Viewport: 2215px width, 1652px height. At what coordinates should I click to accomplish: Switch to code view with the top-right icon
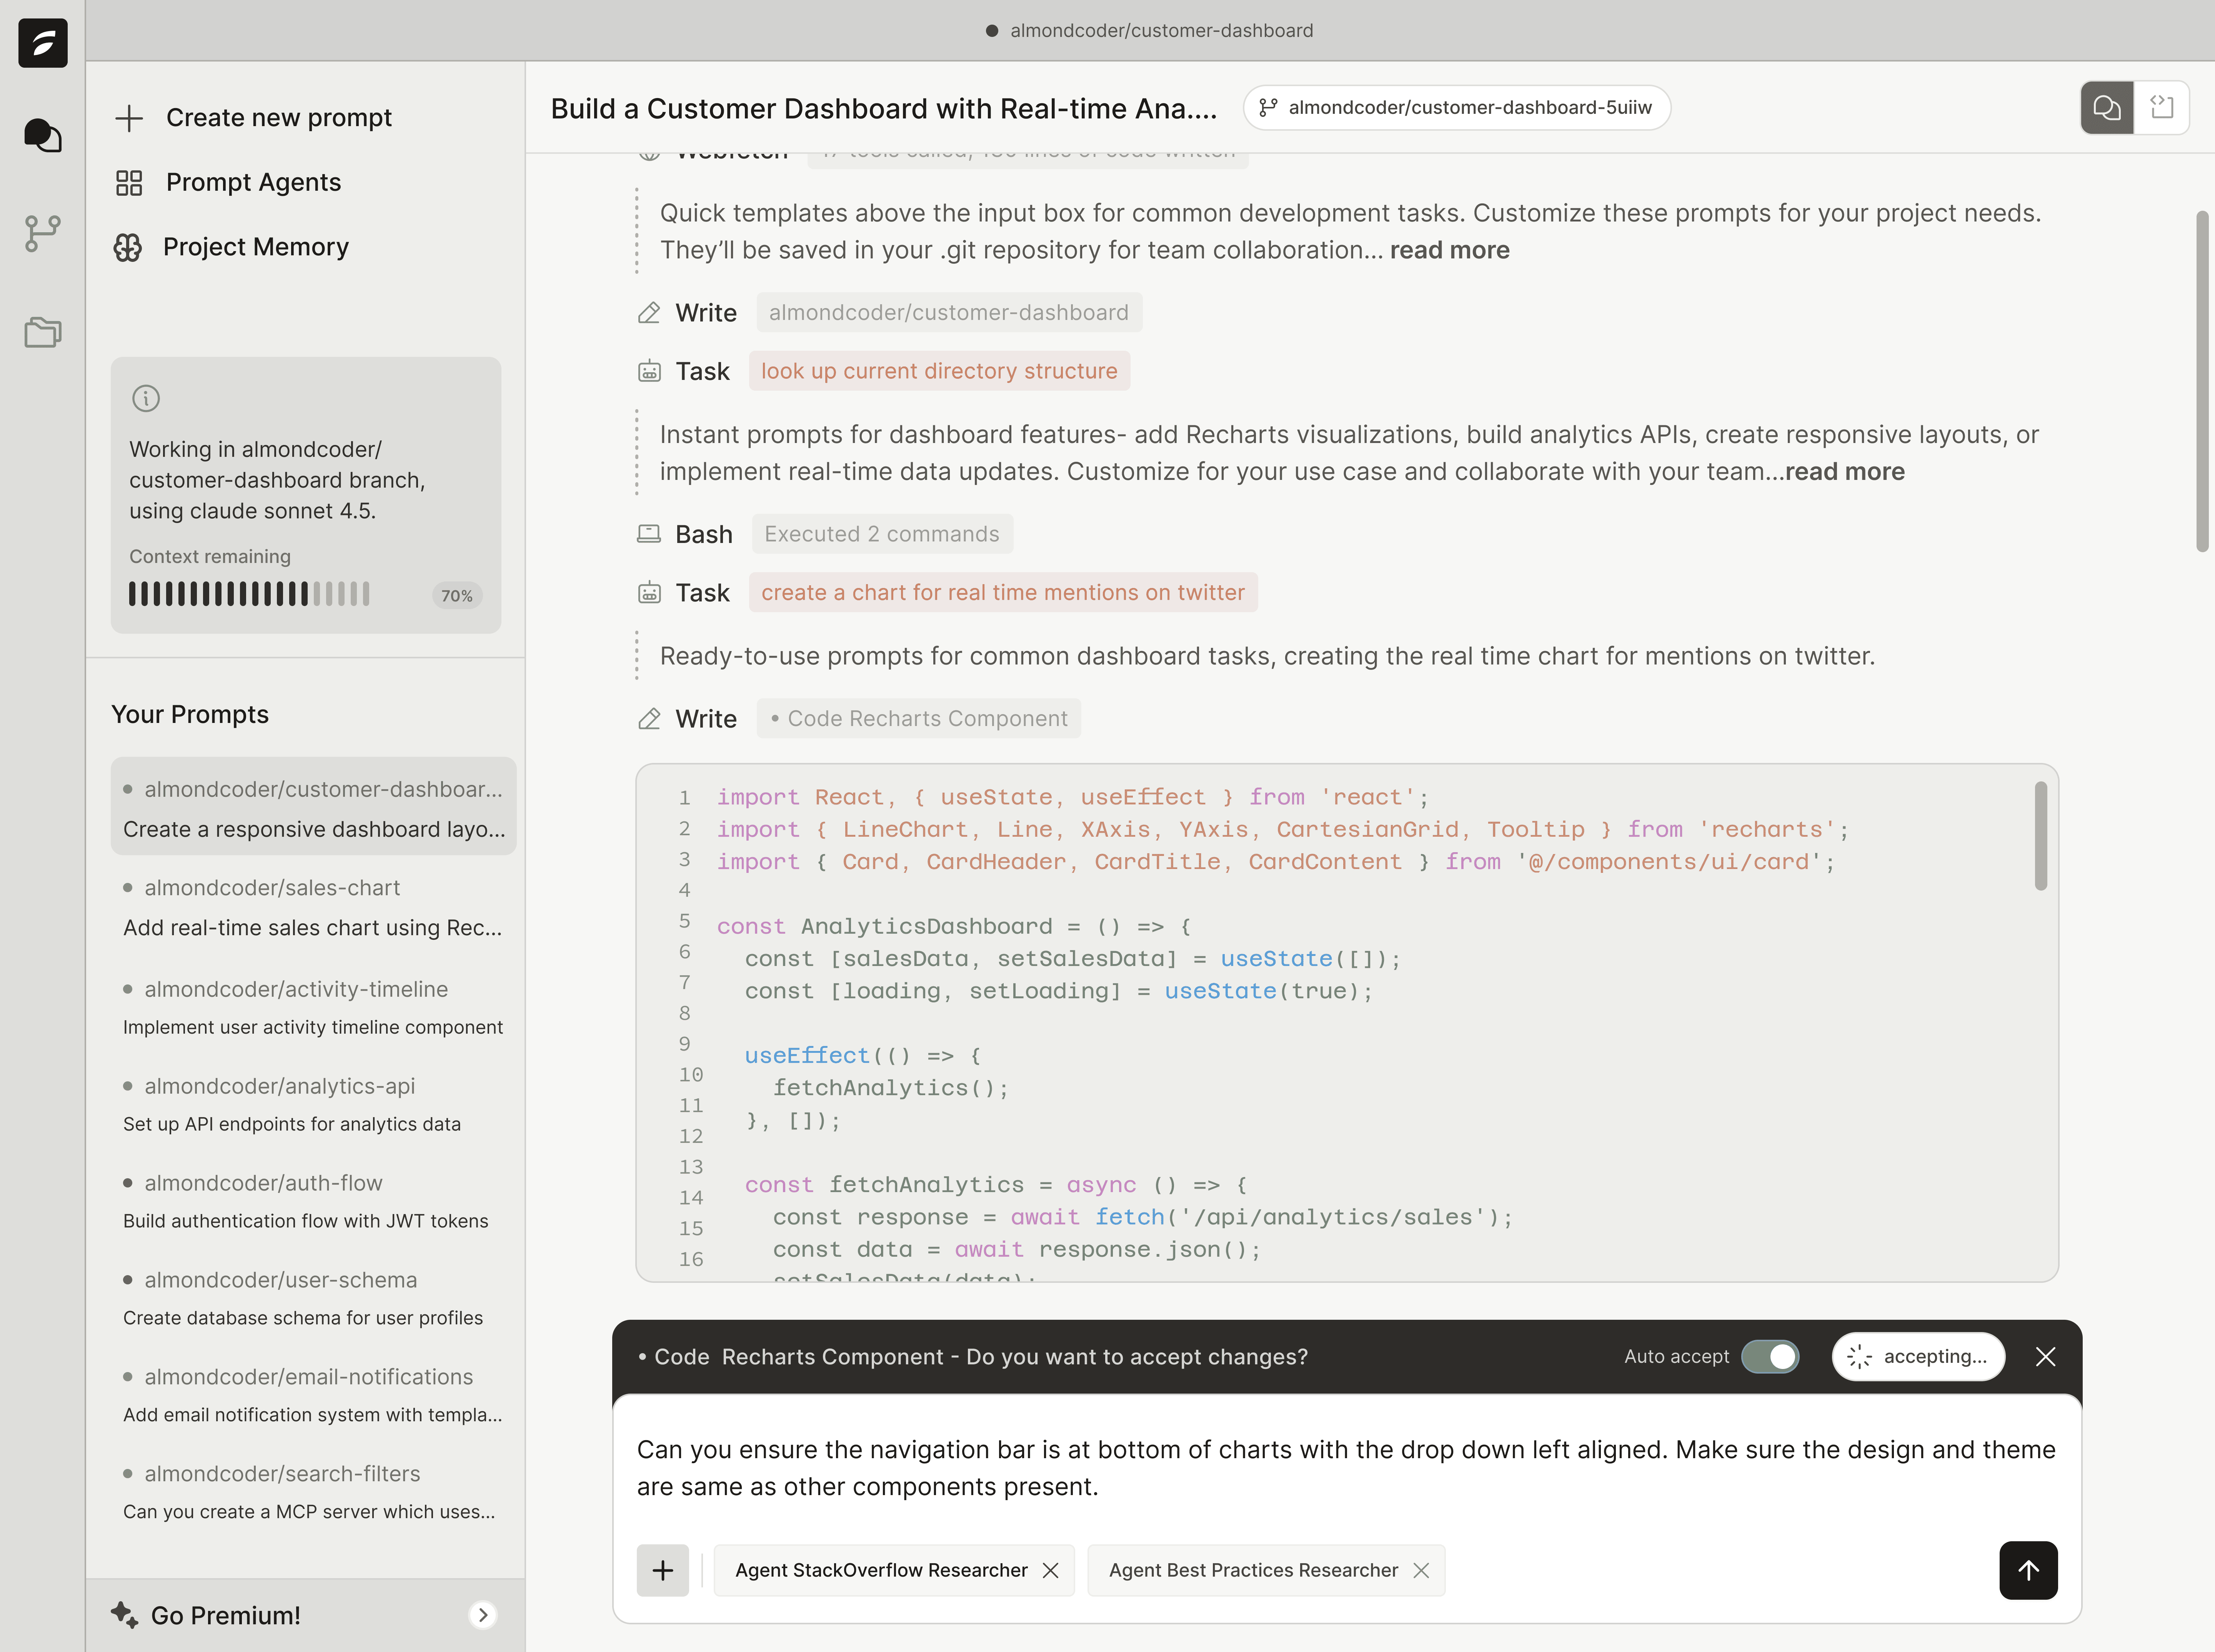[2162, 107]
